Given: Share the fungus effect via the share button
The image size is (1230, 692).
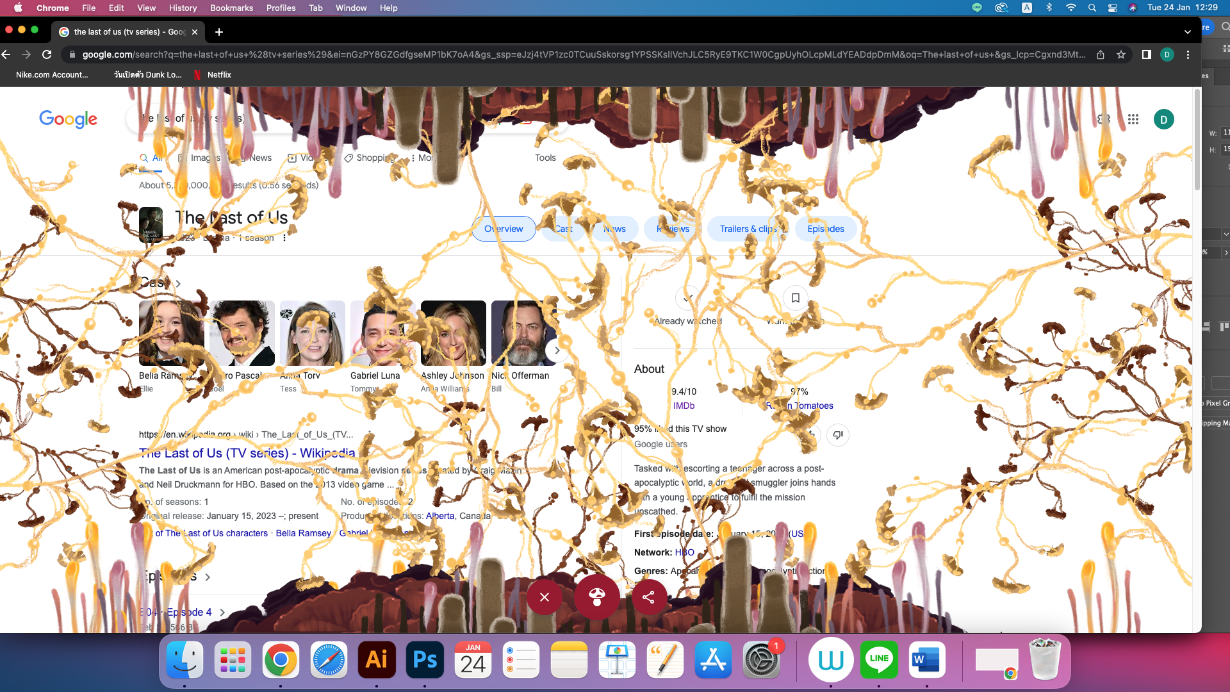Looking at the screenshot, I should (649, 597).
